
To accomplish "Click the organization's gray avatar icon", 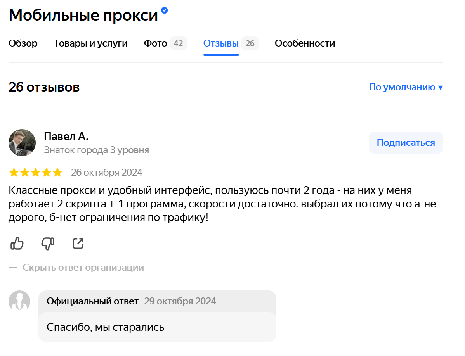I will tap(19, 301).
